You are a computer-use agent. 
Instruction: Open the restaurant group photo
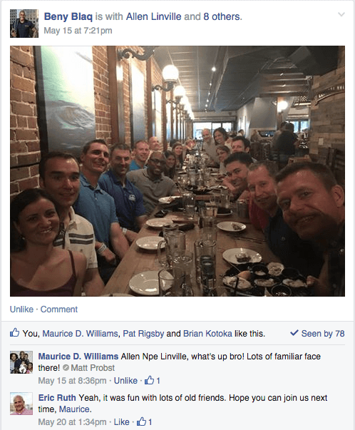point(177,171)
